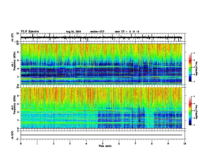The image size is (208, 161).
Task: Click the '-7' label on the ch.1 colorbar
Action: (194, 82)
